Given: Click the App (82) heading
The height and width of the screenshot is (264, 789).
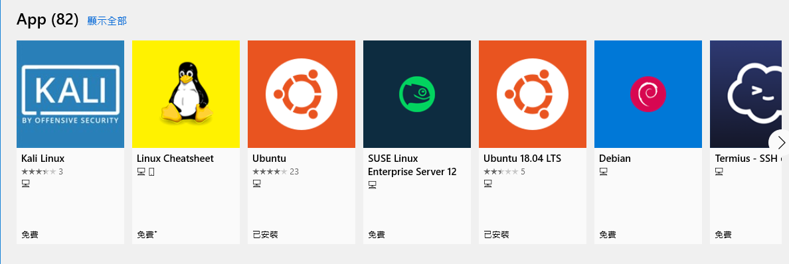Looking at the screenshot, I should (x=47, y=20).
